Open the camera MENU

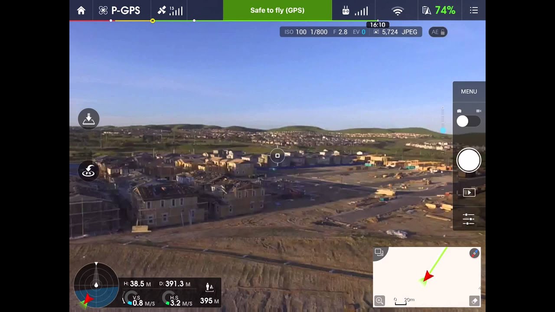(x=469, y=91)
